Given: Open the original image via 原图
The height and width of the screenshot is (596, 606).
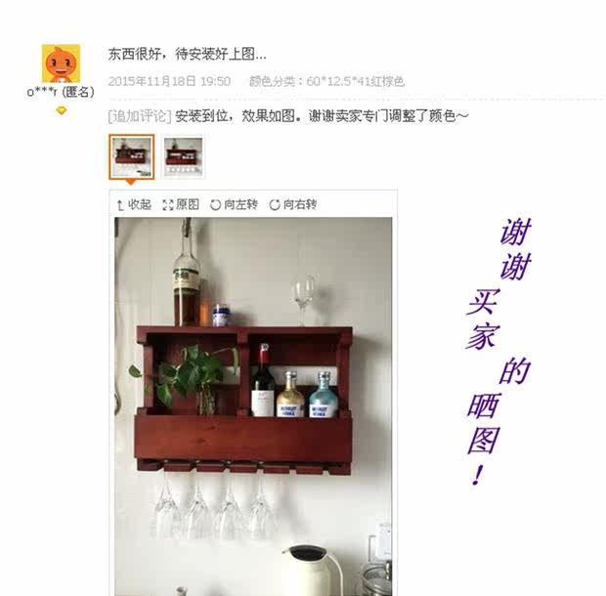Looking at the screenshot, I should [x=188, y=204].
